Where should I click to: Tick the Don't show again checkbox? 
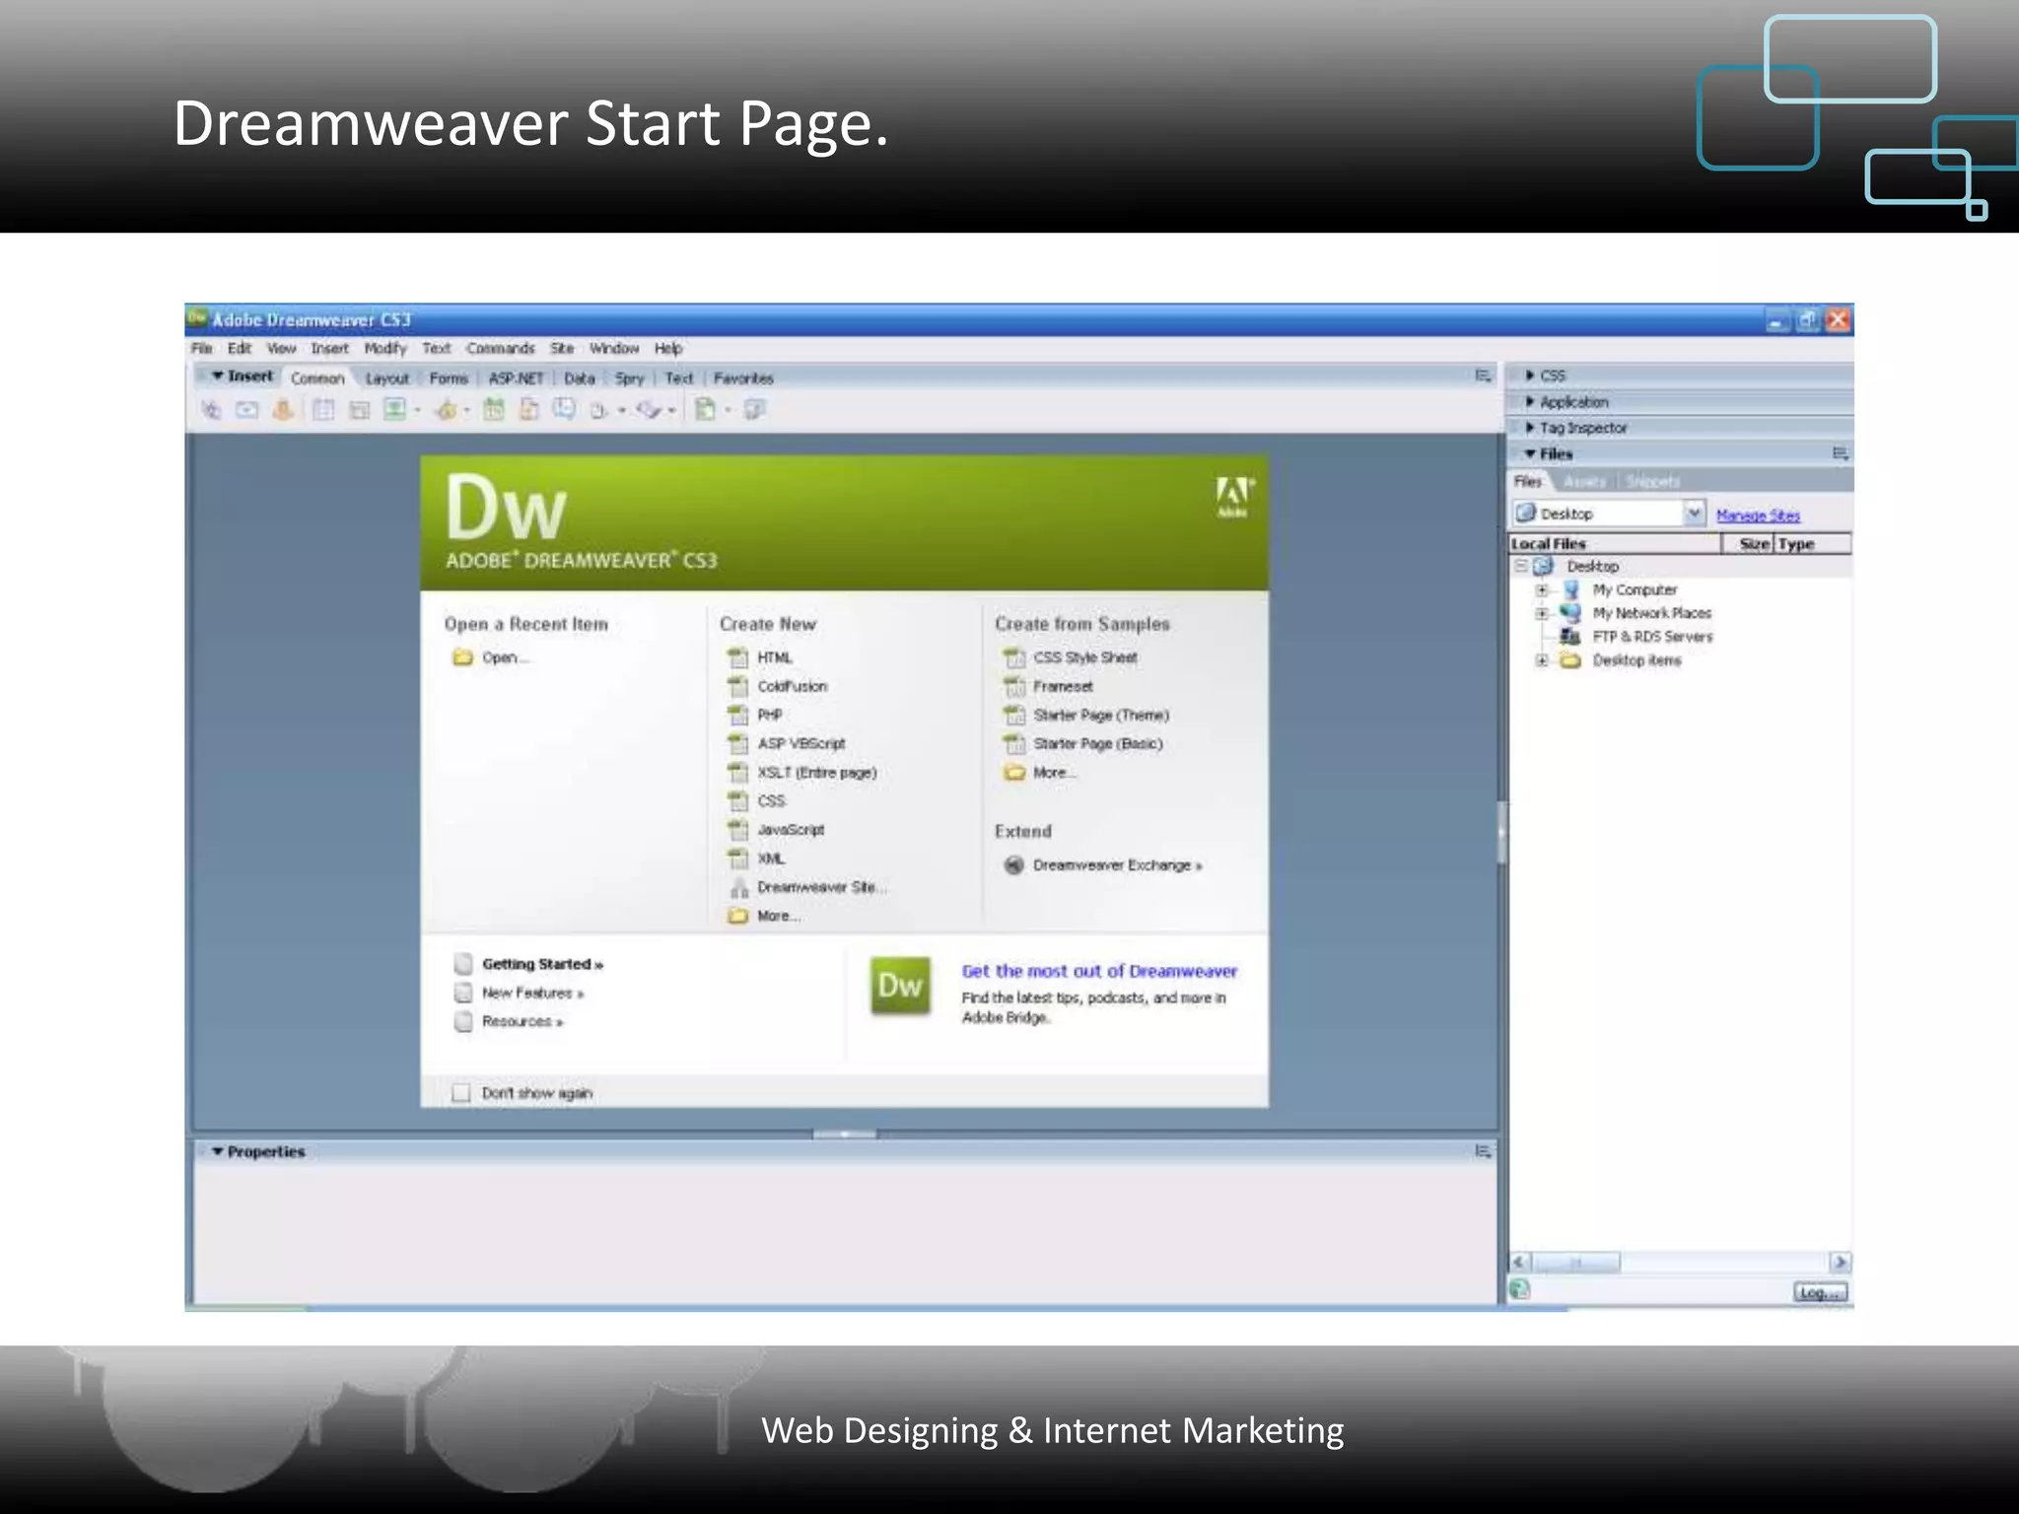[x=460, y=1092]
